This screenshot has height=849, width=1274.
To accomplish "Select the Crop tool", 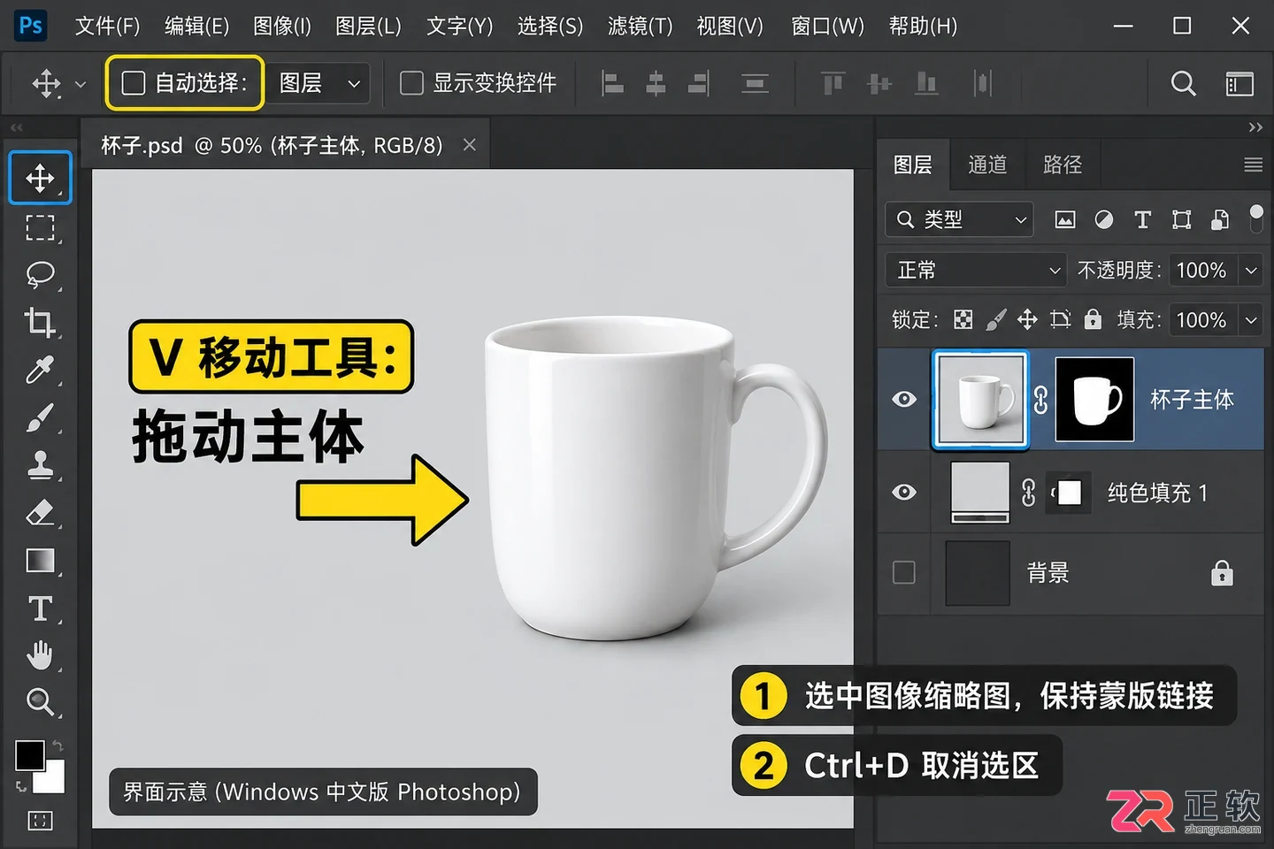I will tap(40, 322).
